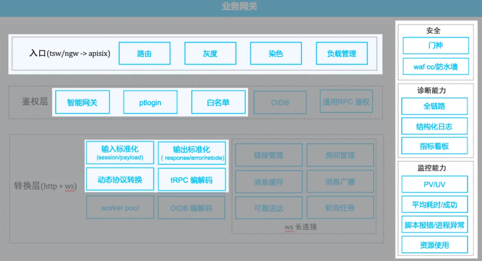This screenshot has height=261, width=482.
Task: Click the 监控能力 section heading
Action: click(x=432, y=168)
